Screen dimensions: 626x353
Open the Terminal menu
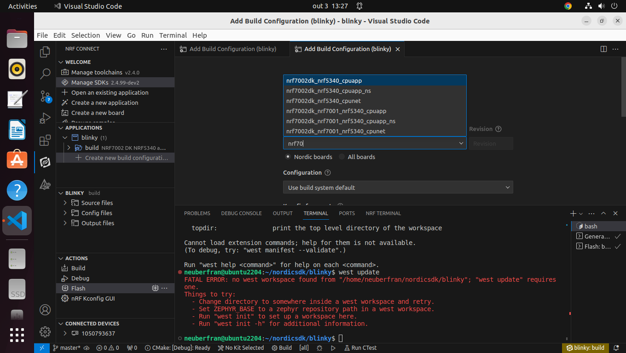click(173, 35)
